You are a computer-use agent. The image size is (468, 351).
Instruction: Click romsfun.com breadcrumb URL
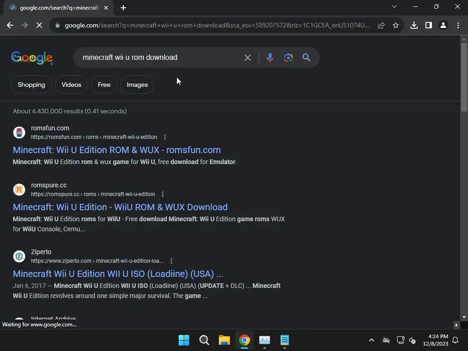94,137
